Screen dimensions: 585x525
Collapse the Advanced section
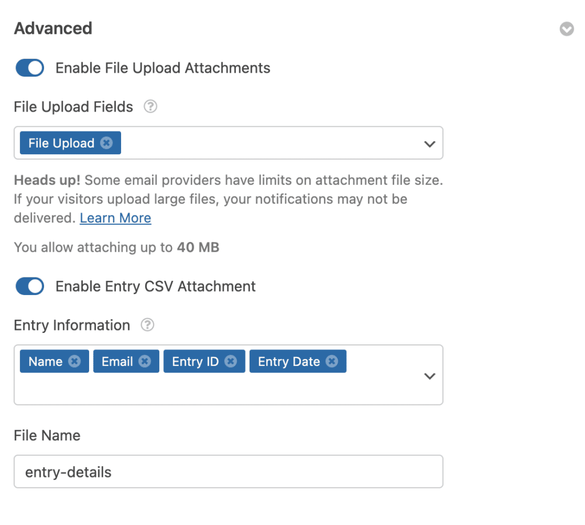point(566,29)
